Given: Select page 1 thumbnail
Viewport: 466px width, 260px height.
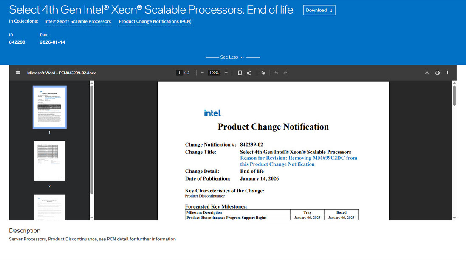Looking at the screenshot, I should click(x=50, y=107).
